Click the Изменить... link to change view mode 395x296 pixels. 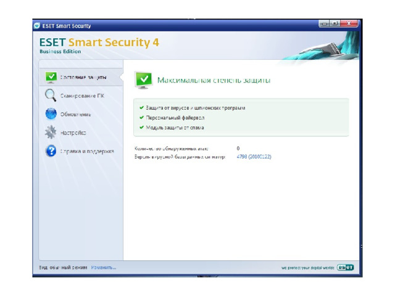(104, 267)
